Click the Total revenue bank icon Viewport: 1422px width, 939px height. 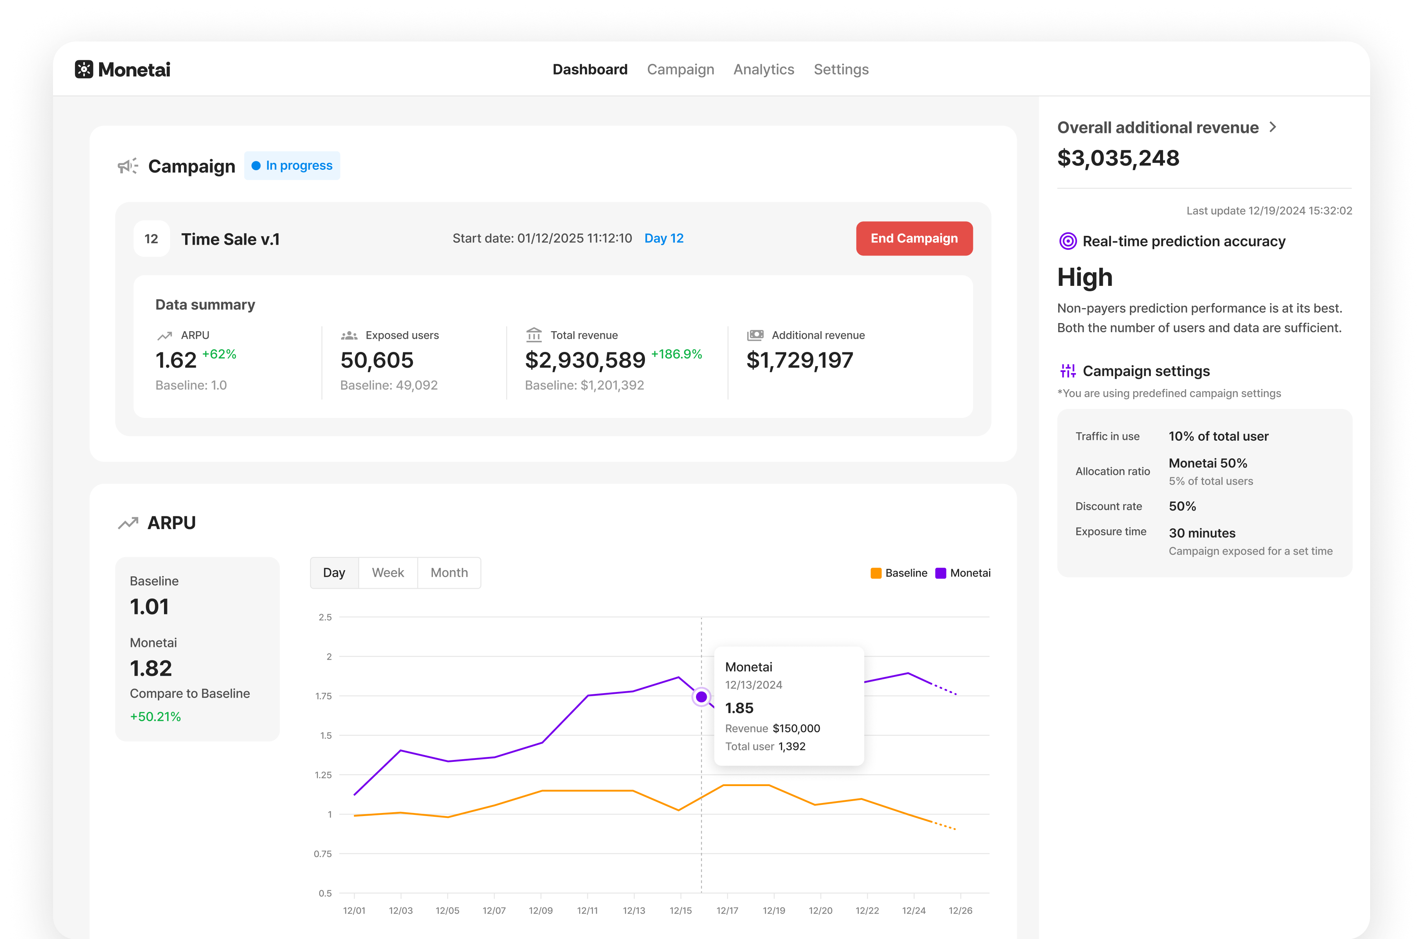point(534,335)
